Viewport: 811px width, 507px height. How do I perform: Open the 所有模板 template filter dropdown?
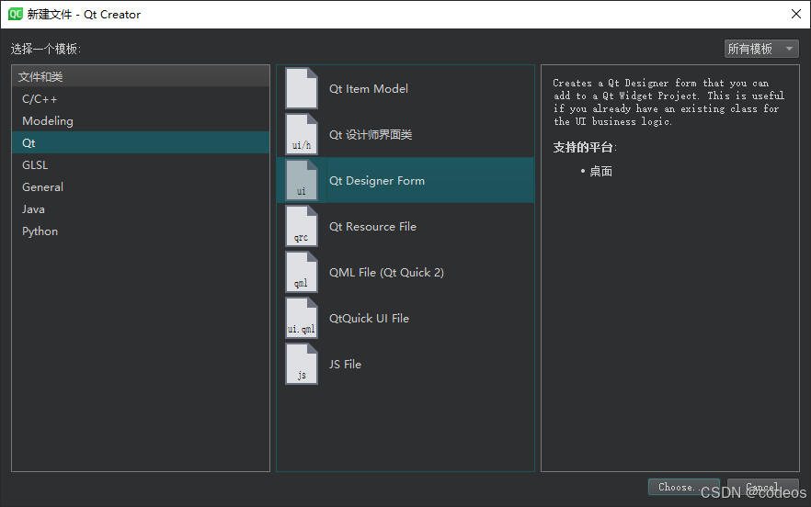[761, 49]
